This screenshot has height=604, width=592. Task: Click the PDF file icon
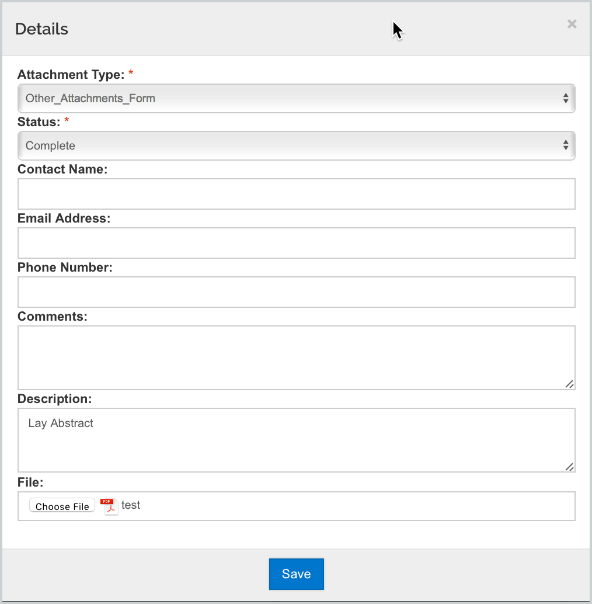click(109, 506)
